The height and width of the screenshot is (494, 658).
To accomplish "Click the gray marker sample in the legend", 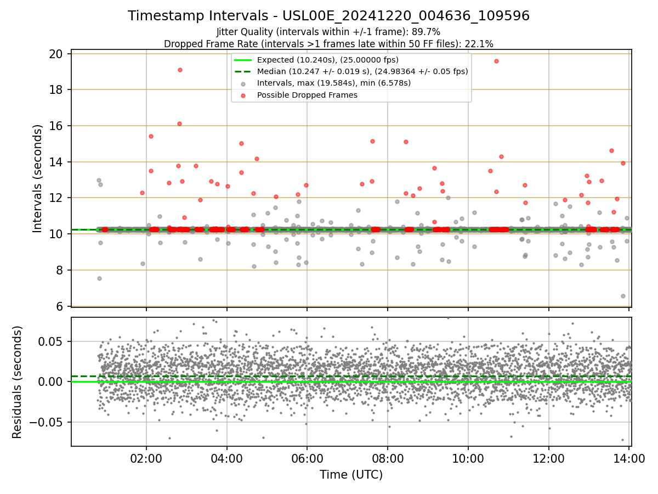I will click(243, 83).
